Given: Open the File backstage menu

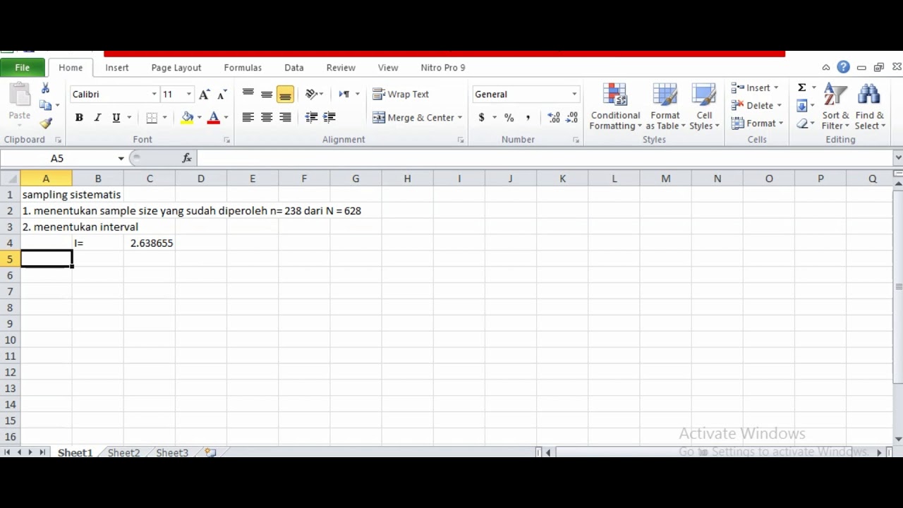Looking at the screenshot, I should pyautogui.click(x=23, y=67).
